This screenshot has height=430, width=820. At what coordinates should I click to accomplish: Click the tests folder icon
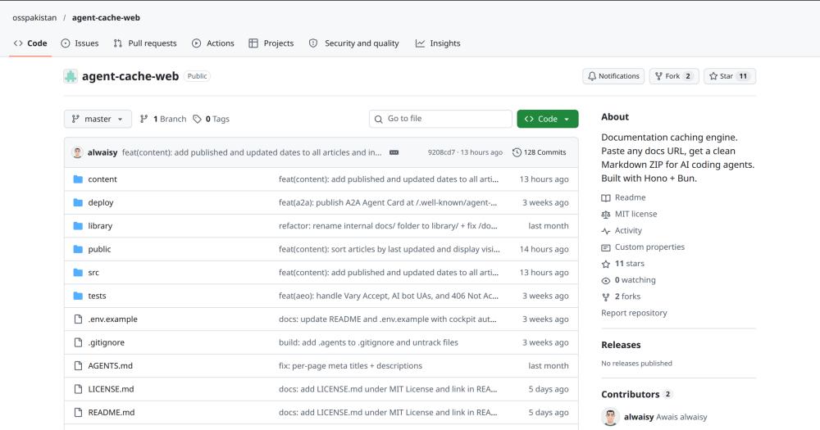pos(78,296)
